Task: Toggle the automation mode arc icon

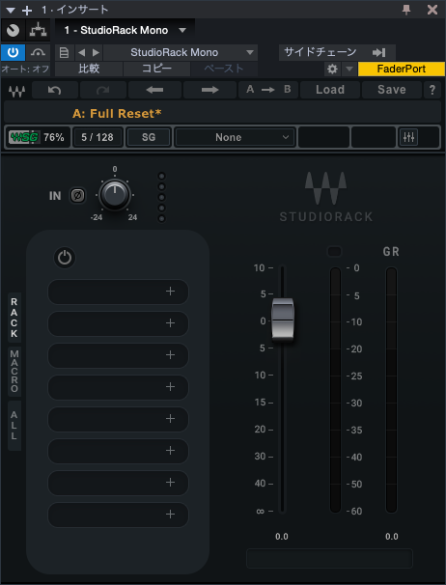Action: 38,52
